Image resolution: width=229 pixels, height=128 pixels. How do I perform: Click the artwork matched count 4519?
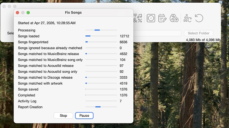(x=123, y=83)
